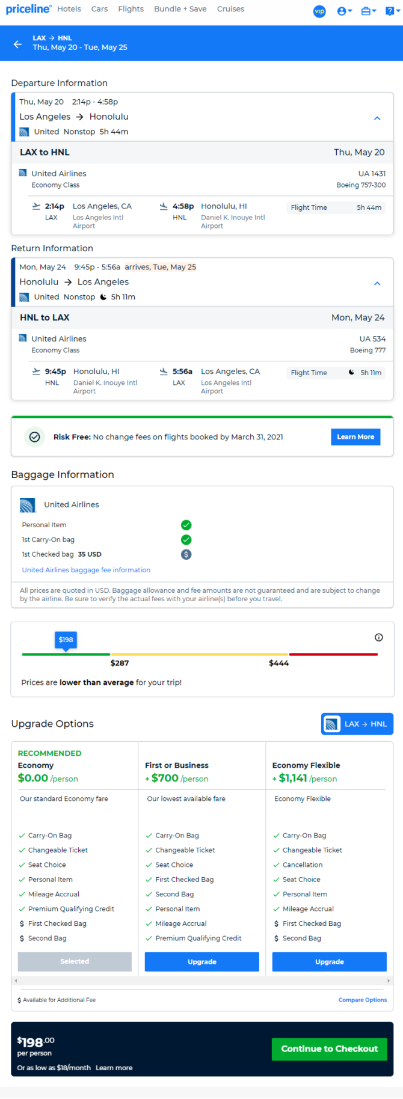Open the My Trips suitcase dropdown
This screenshot has height=1099, width=403.
click(x=368, y=11)
